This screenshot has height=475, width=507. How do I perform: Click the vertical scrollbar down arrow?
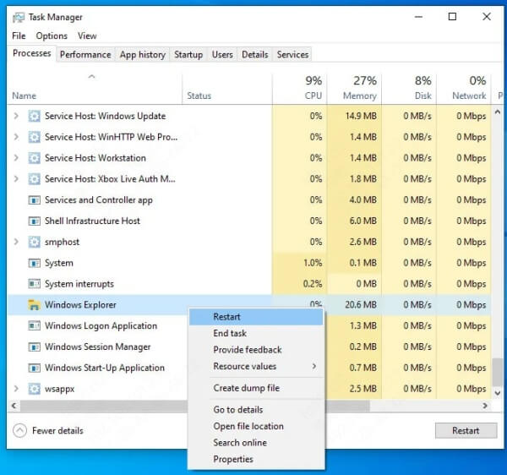498,393
